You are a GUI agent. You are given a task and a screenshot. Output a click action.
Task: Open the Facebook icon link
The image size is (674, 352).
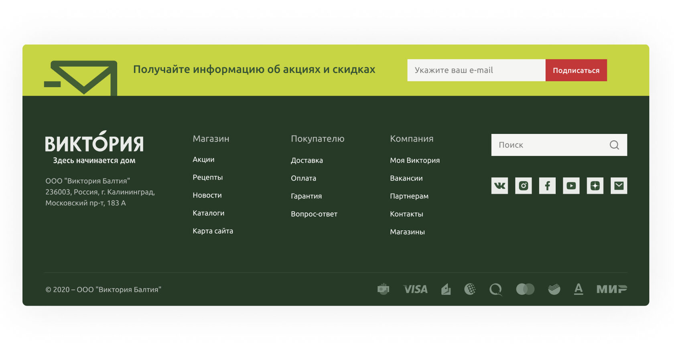point(547,186)
